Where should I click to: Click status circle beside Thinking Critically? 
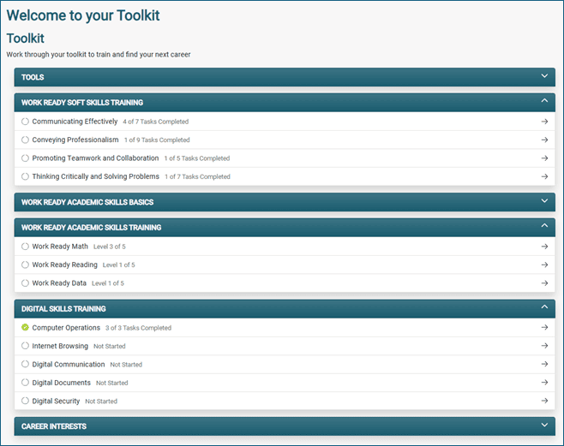point(25,176)
